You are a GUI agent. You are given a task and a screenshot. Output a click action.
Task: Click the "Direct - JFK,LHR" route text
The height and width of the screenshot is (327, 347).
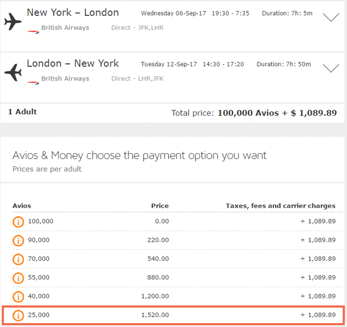137,28
